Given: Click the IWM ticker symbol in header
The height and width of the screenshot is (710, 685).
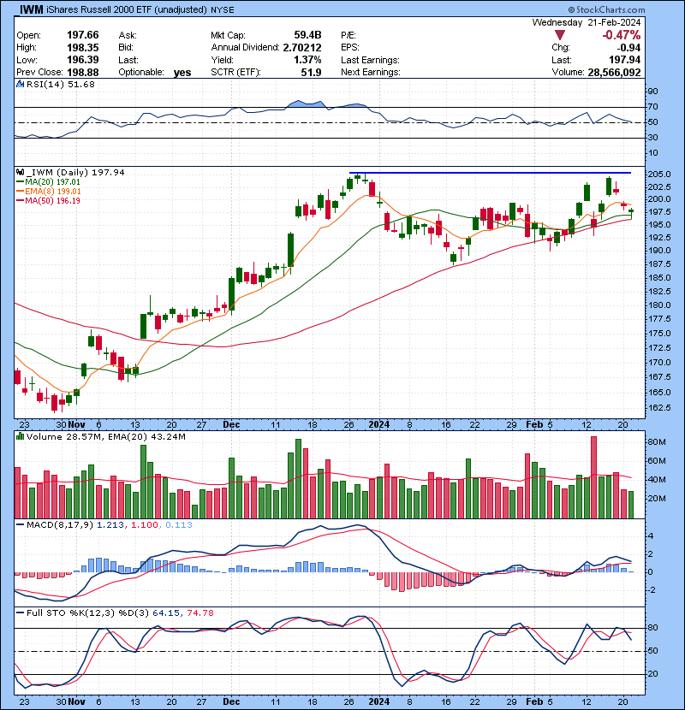Looking at the screenshot, I should click(32, 9).
